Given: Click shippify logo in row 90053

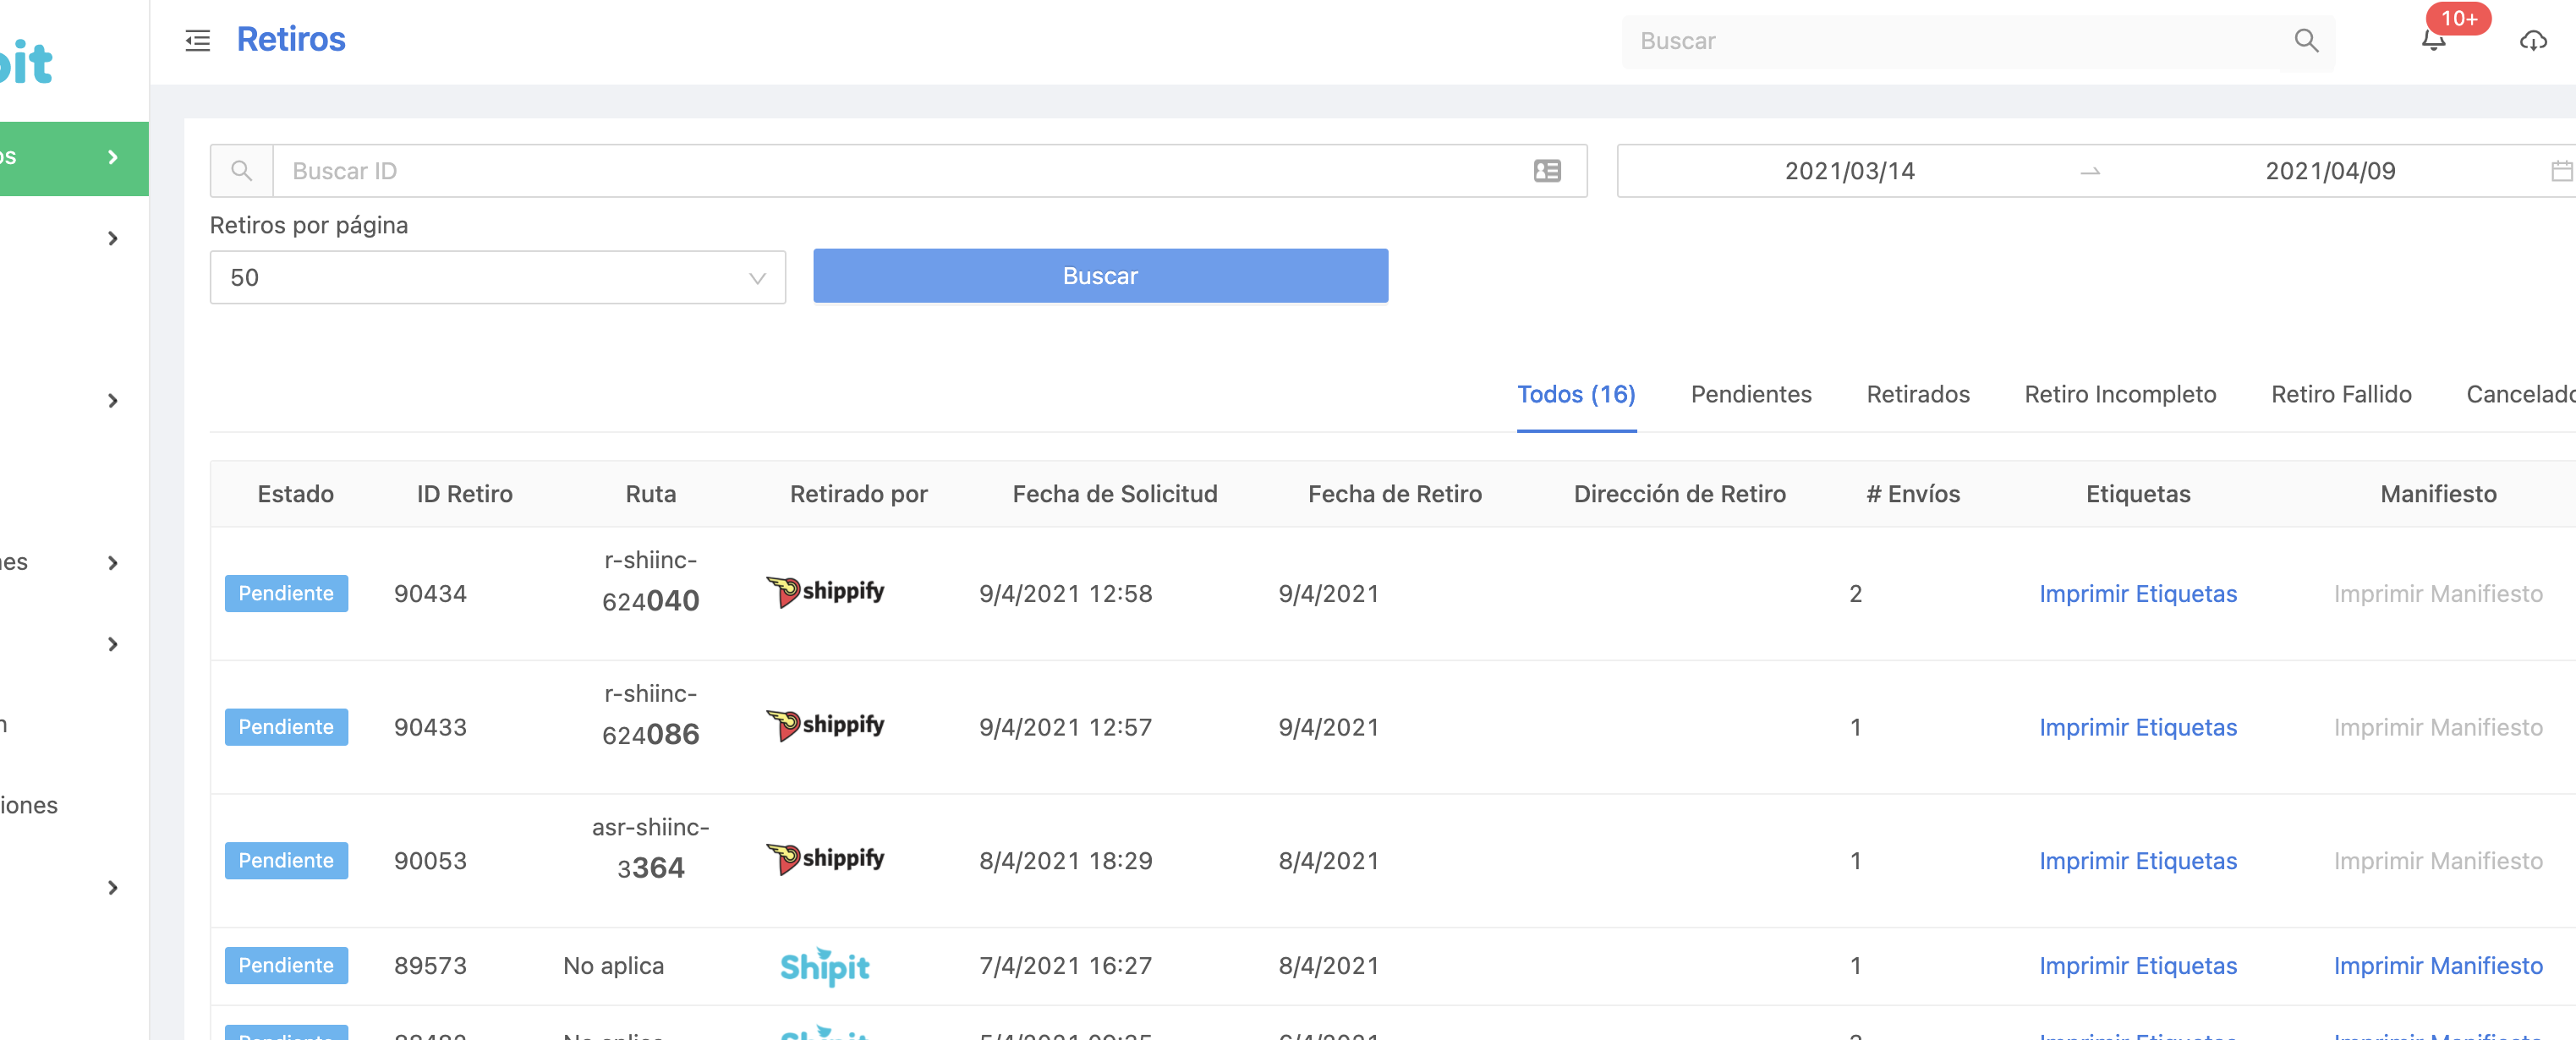Looking at the screenshot, I should coord(825,860).
